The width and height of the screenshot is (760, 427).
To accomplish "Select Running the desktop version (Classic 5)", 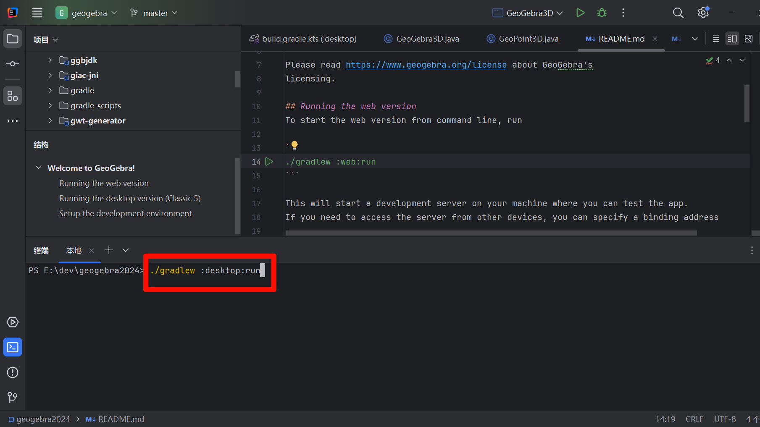I will click(x=130, y=198).
